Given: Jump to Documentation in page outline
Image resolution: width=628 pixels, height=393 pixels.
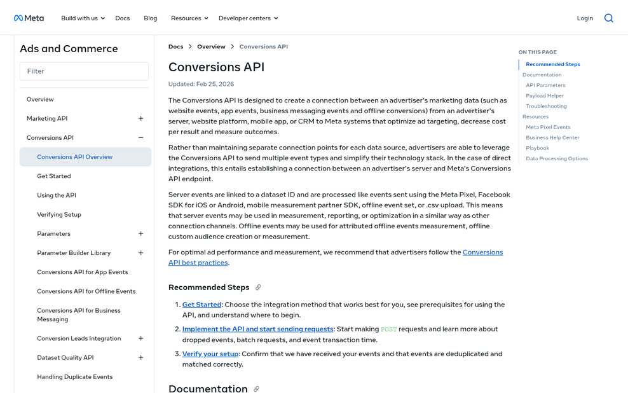Looking at the screenshot, I should [x=542, y=74].
